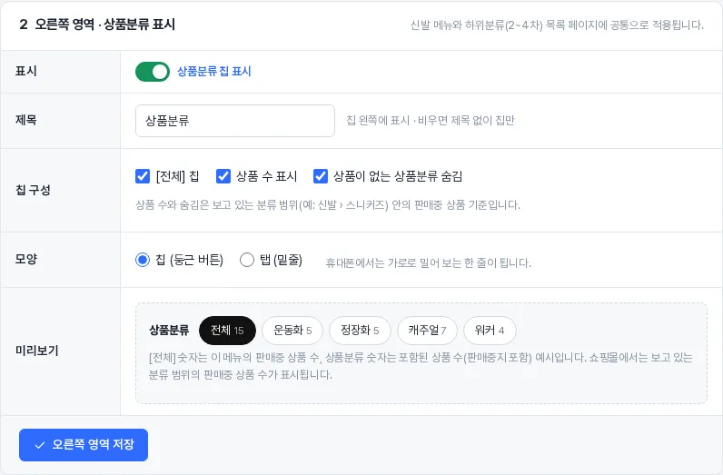723x475 pixels.
Task: Click the 워커 4 preview chip
Action: [x=490, y=331]
